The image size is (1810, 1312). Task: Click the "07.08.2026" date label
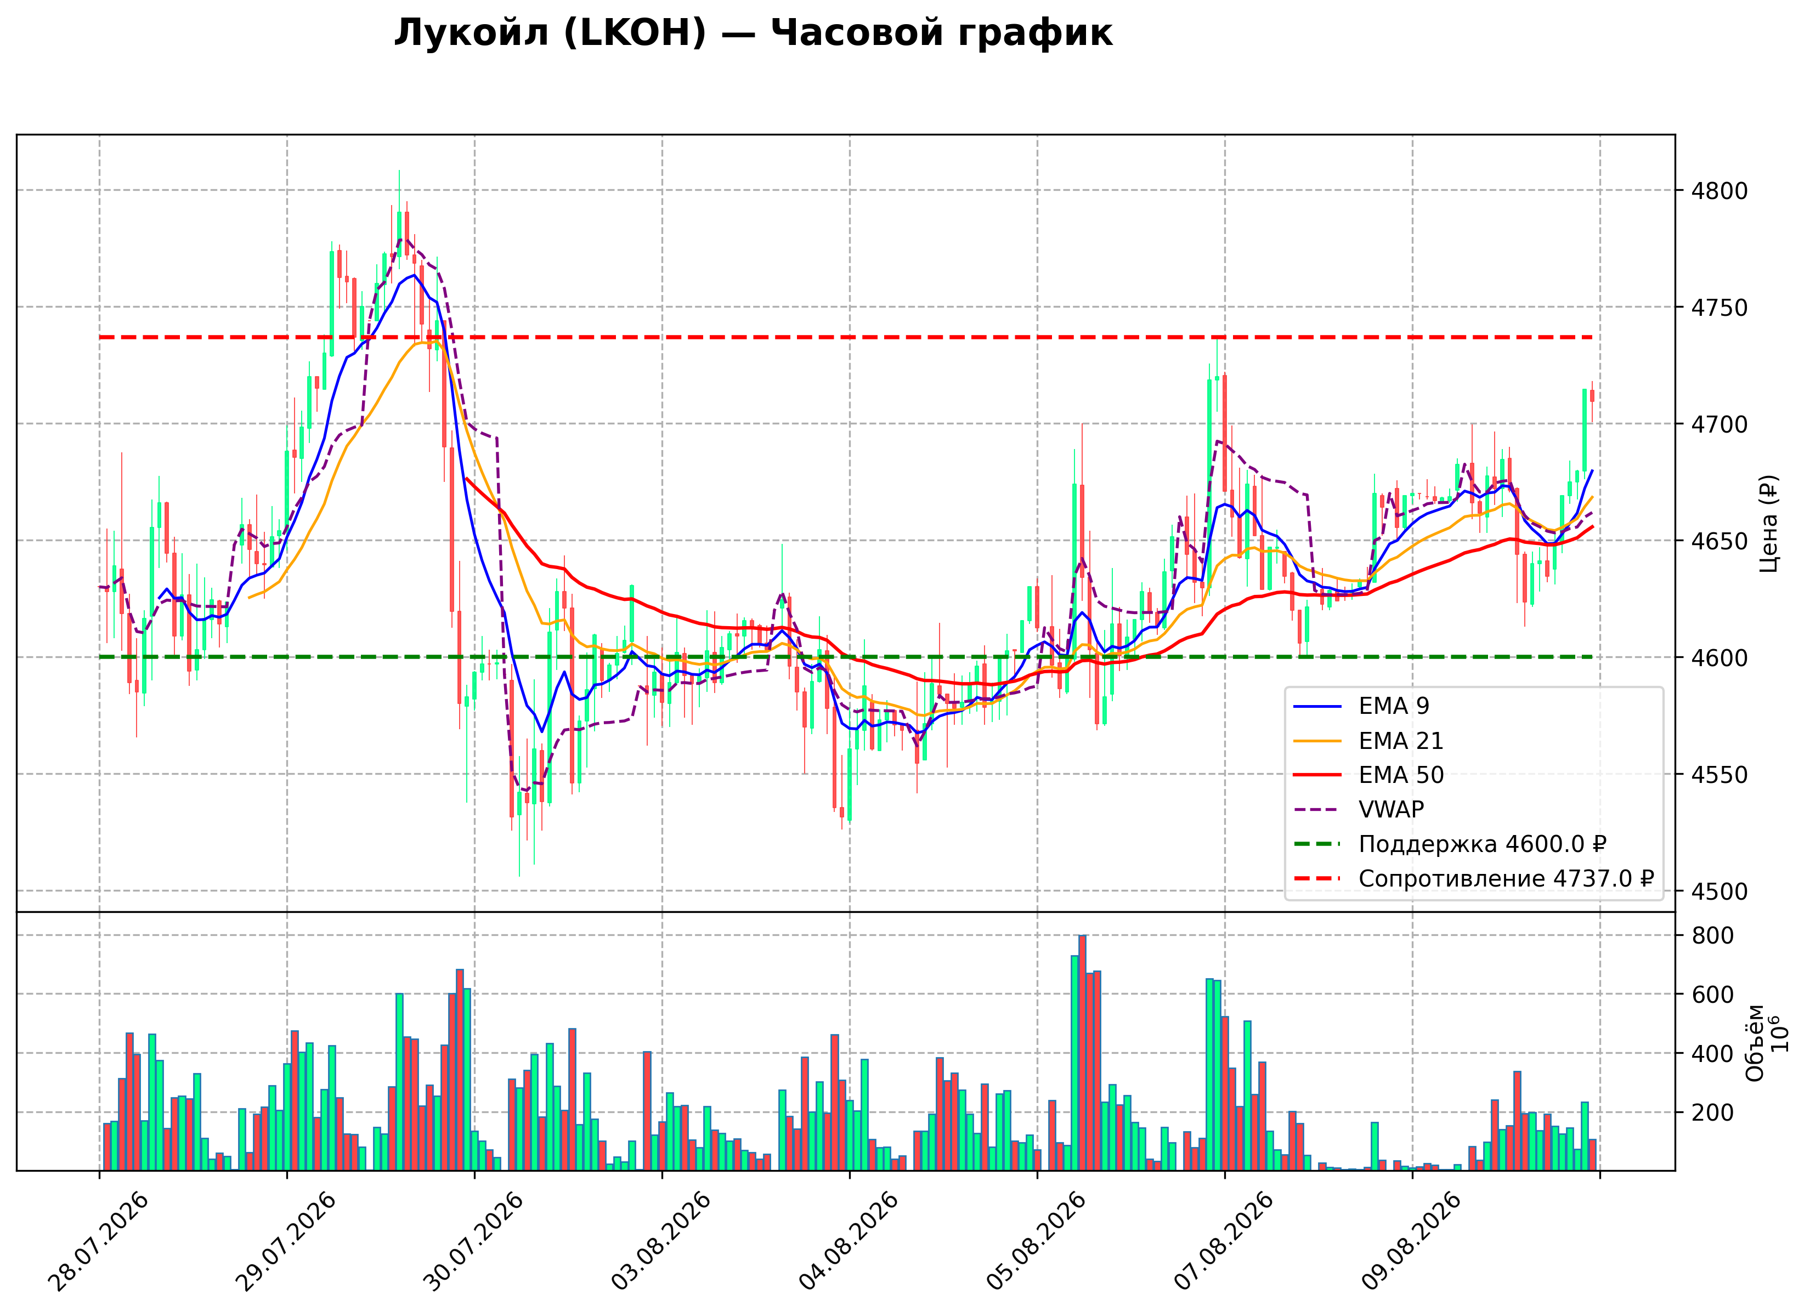1224,1242
